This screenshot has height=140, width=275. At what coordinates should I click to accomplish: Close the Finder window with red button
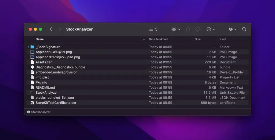pos(30,29)
